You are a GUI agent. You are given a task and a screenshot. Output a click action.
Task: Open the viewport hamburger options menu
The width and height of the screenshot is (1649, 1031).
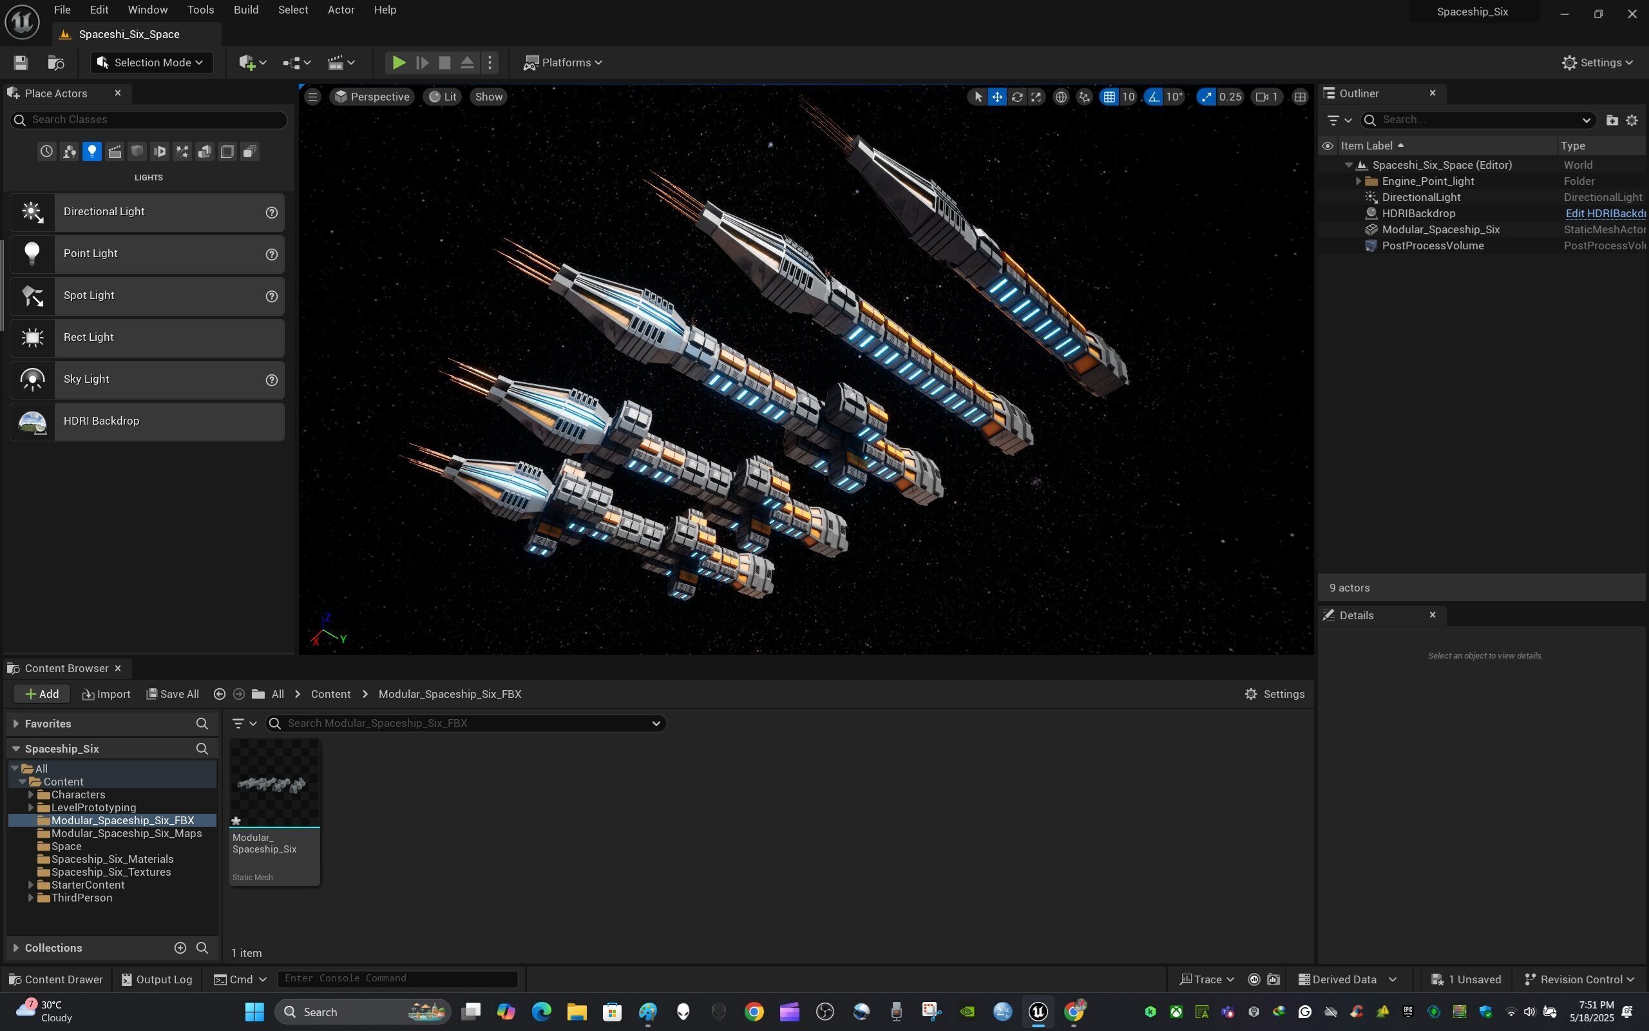(x=313, y=97)
